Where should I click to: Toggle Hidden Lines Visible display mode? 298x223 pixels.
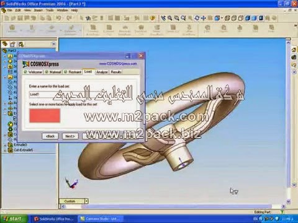[x=234, y=18]
